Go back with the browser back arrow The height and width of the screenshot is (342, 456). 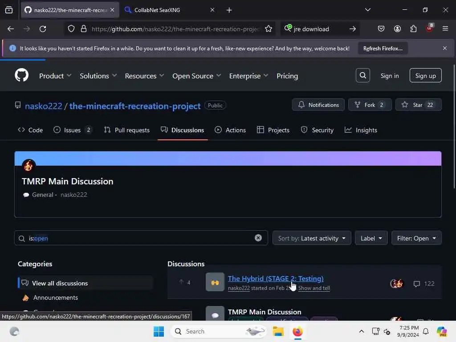click(11, 29)
